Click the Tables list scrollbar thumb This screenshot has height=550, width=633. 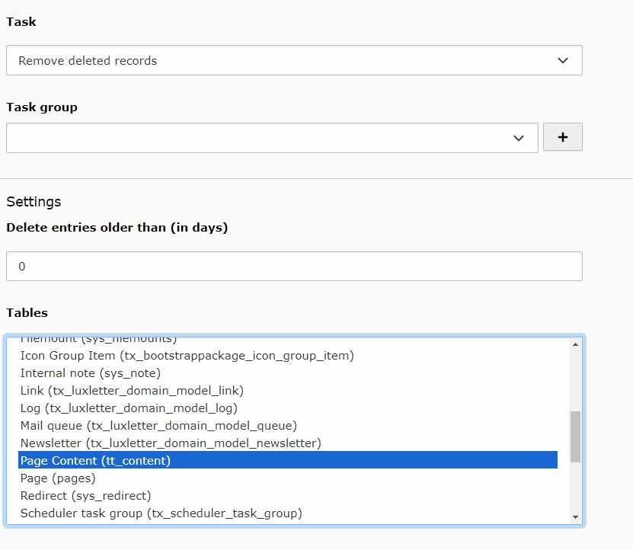(575, 436)
